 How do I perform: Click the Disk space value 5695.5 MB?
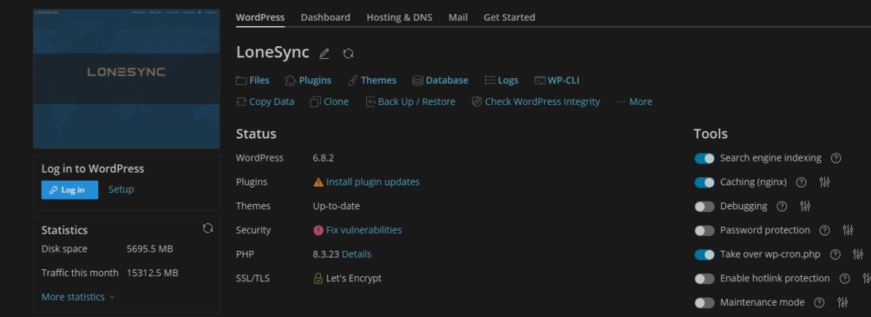coord(150,249)
